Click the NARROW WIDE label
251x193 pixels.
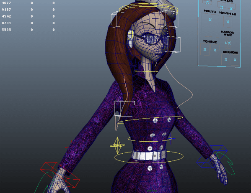click(x=228, y=33)
